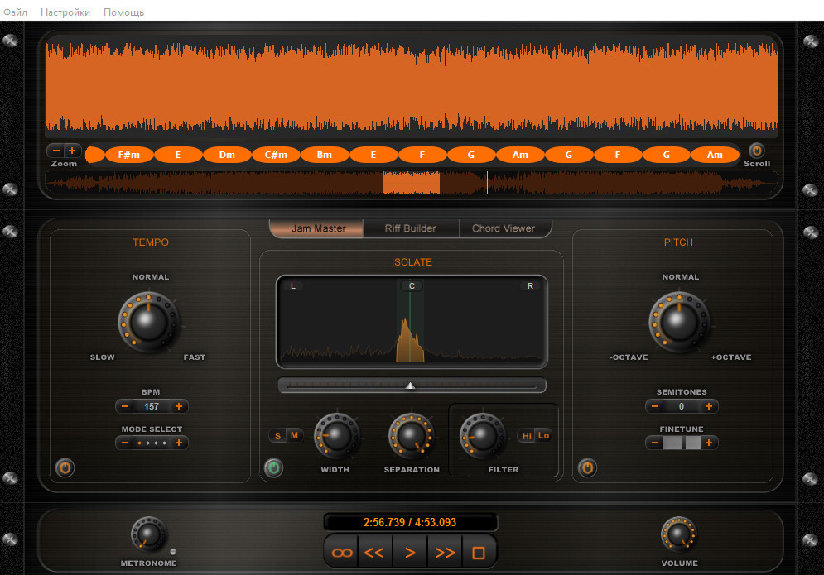Zoom out of the waveform with minus
The width and height of the screenshot is (824, 575).
click(x=55, y=151)
